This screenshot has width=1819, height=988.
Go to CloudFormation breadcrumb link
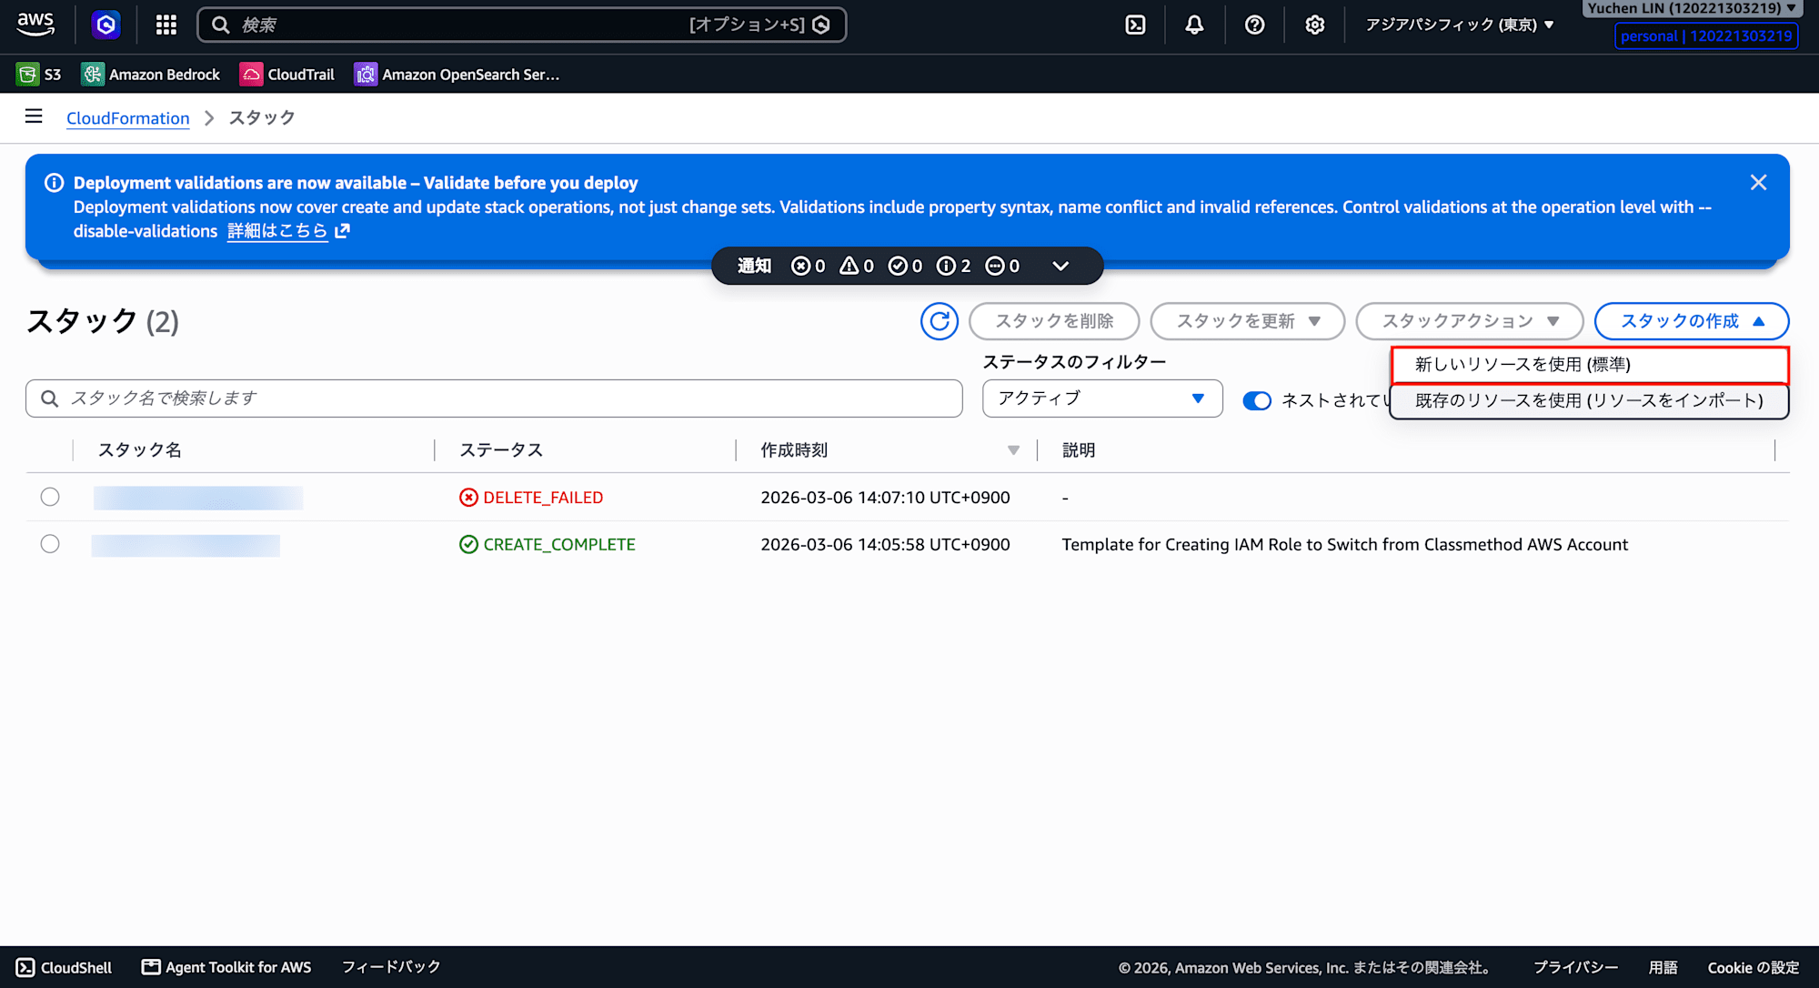pyautogui.click(x=128, y=118)
